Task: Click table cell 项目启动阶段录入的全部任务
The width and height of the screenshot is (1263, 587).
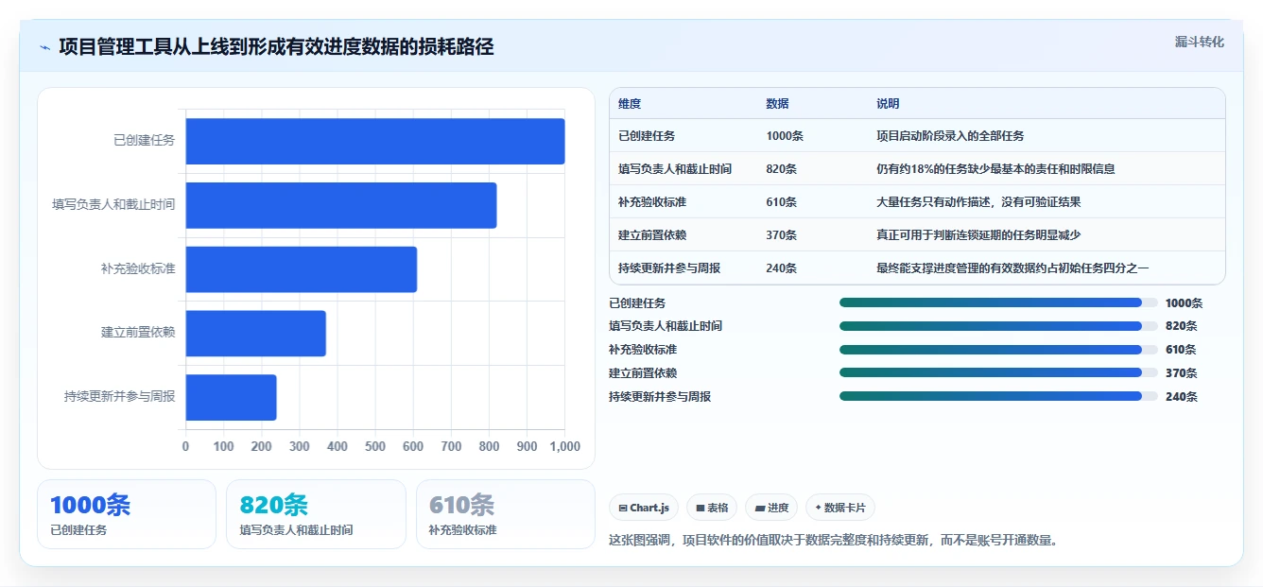Action: tap(950, 136)
